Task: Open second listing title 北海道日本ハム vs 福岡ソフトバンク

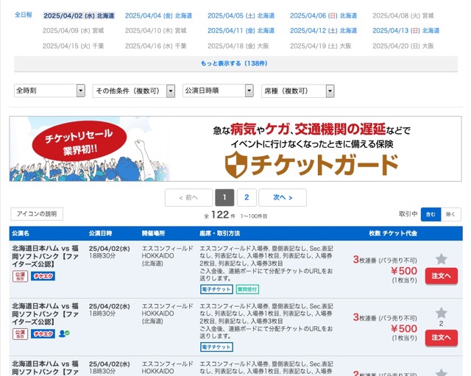Action: point(45,314)
